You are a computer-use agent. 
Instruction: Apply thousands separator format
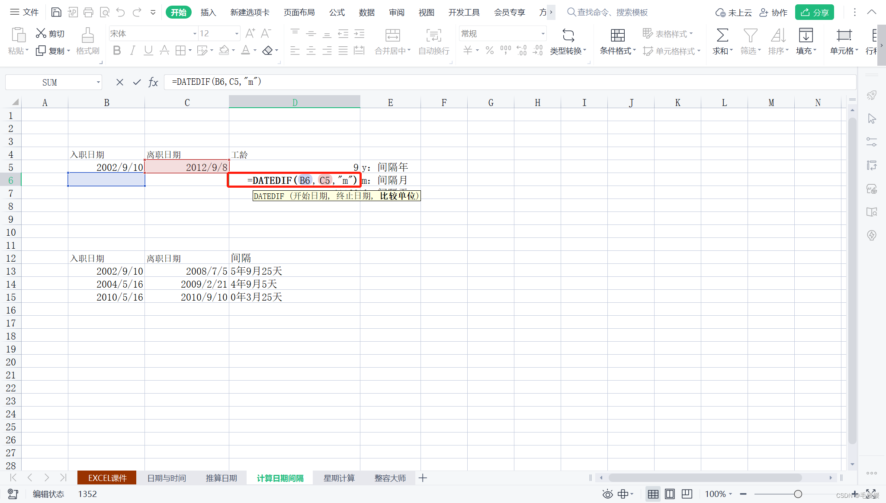[505, 51]
